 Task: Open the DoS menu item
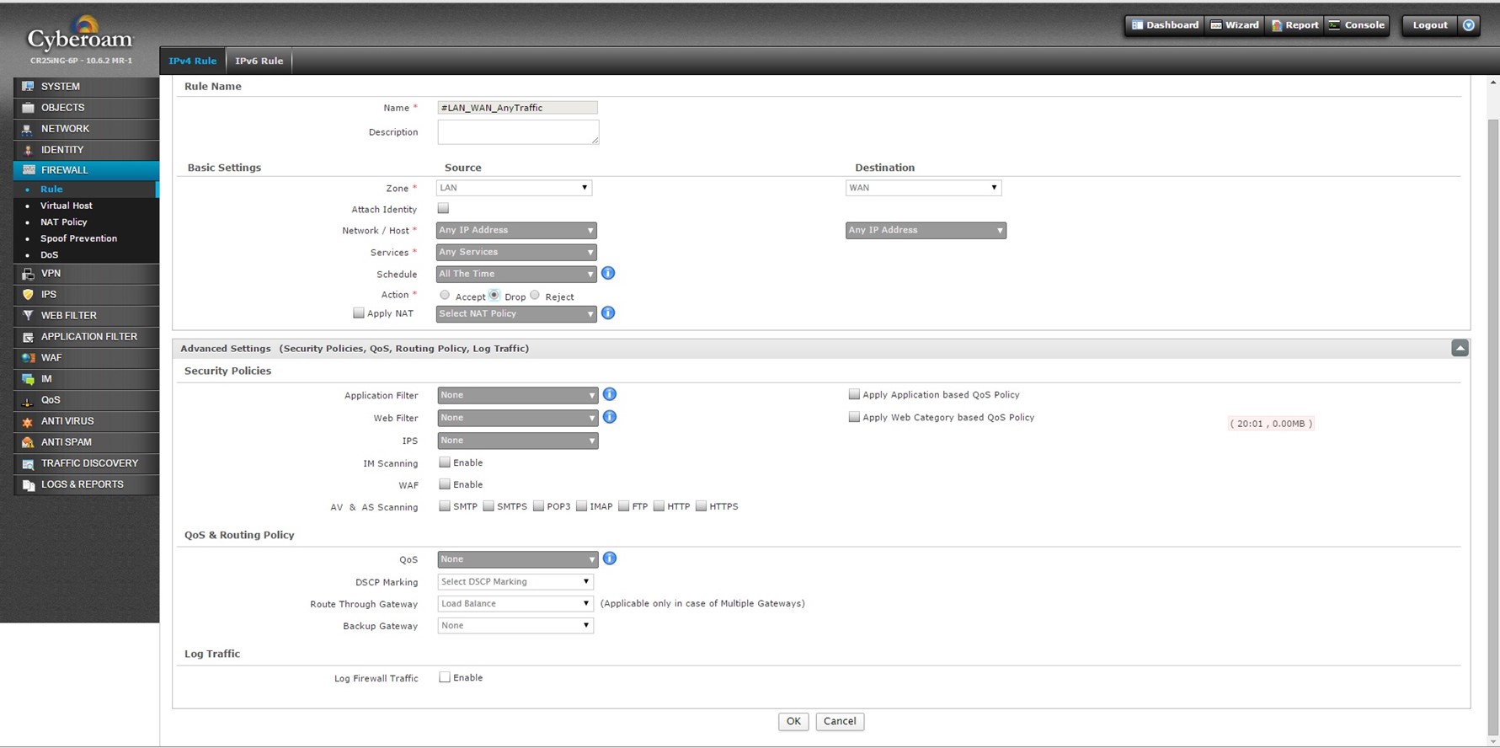(50, 255)
